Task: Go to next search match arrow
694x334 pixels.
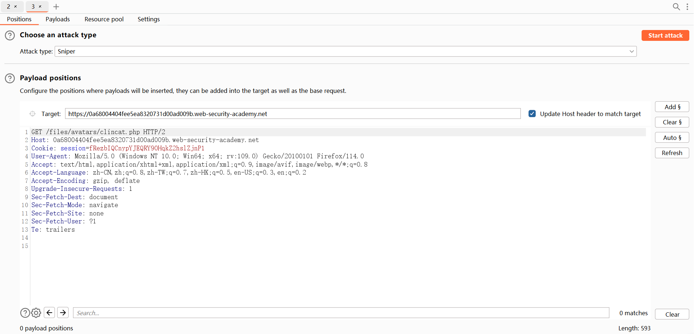Action: pos(63,313)
